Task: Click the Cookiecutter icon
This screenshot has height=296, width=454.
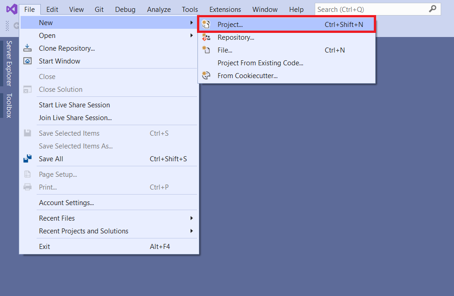Action: (x=206, y=76)
